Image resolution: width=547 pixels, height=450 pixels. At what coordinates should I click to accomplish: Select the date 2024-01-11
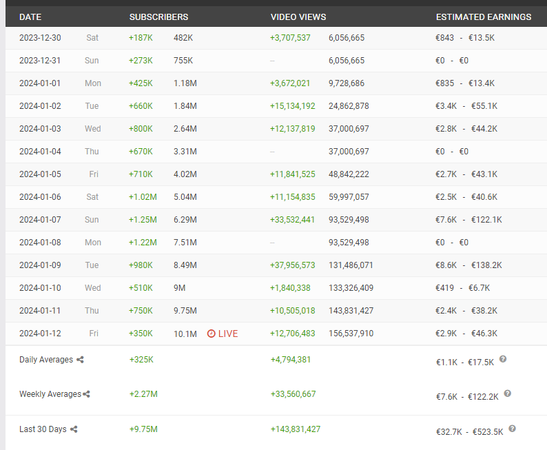coord(40,311)
